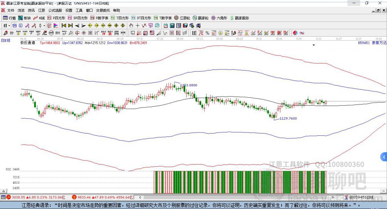The image size is (387, 209).
Task: Open the 公式选股 menu
Action: [x=54, y=11]
